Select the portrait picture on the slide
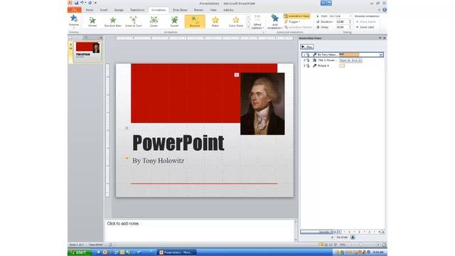Viewport: 455px width, 256px height. click(x=262, y=104)
